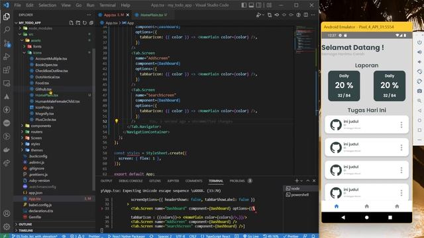Tap Android navigation Back button

343,218
